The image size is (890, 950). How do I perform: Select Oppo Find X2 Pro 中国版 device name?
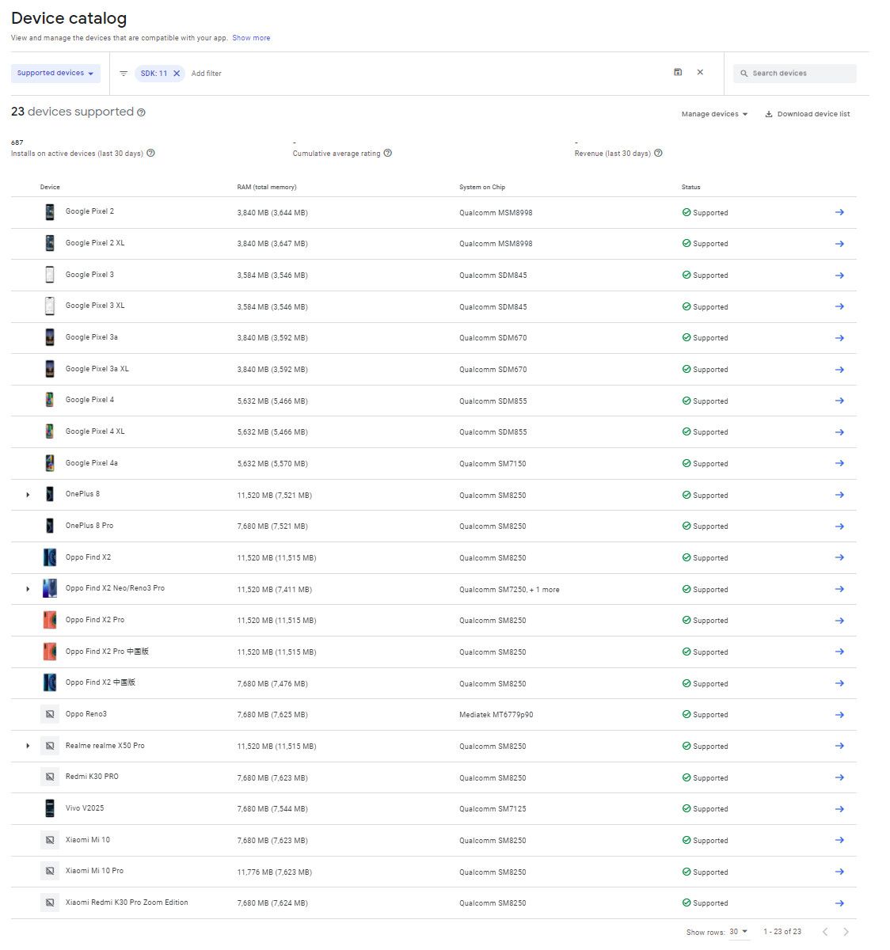tap(107, 652)
